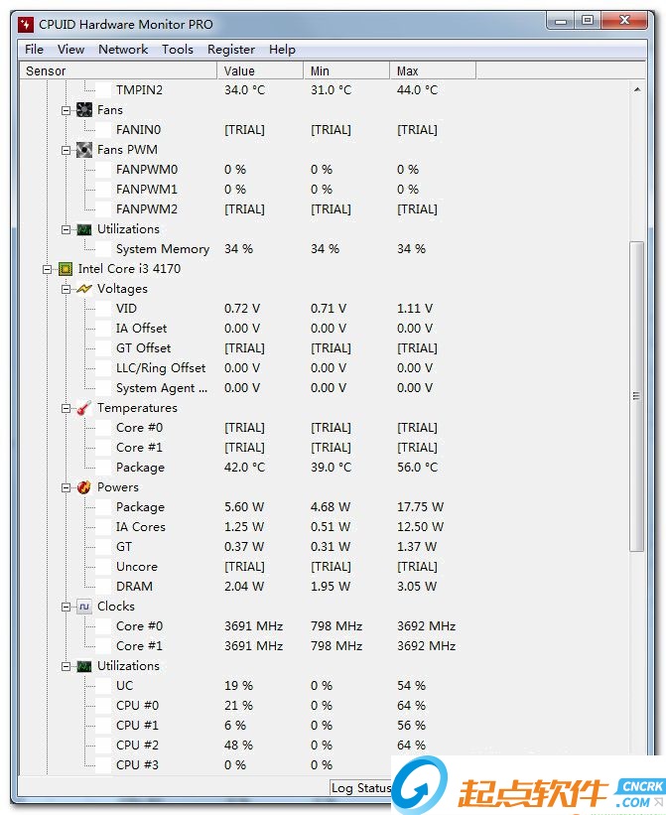Click the Fans category fan icon
The image size is (666, 815).
84,110
